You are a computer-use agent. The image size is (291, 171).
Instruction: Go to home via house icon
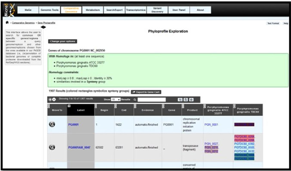pos(7,22)
